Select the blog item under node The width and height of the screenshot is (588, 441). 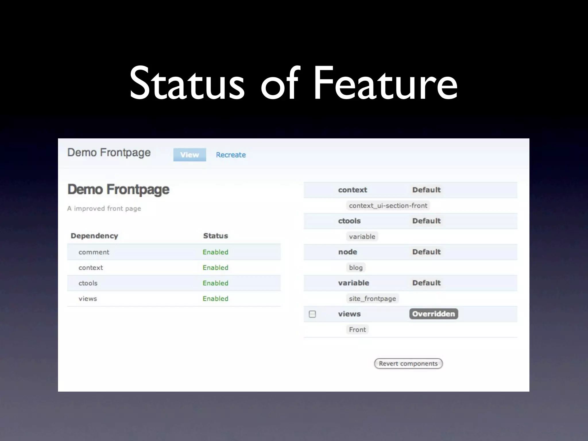click(x=356, y=268)
